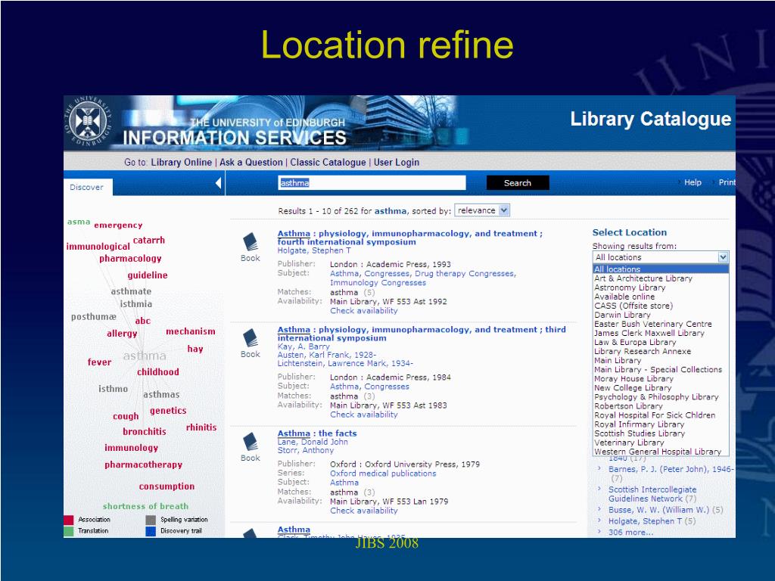775x581 pixels.
Task: Check availability of the 1993 Academic Press book
Action: (364, 311)
